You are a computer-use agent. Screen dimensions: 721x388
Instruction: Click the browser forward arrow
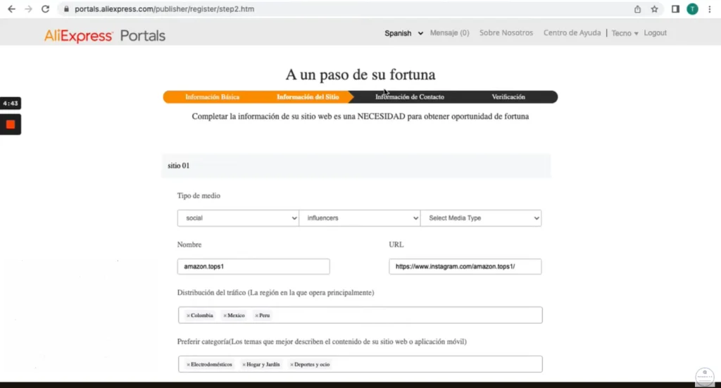pyautogui.click(x=28, y=8)
